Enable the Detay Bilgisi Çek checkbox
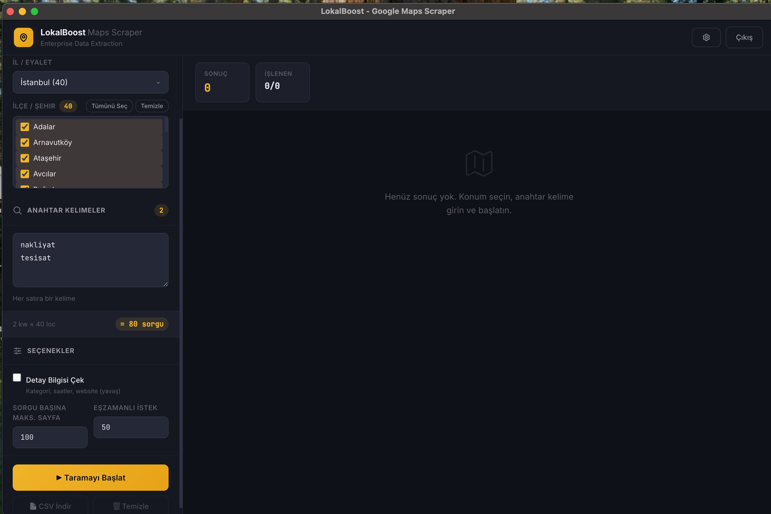771x514 pixels. click(x=17, y=378)
